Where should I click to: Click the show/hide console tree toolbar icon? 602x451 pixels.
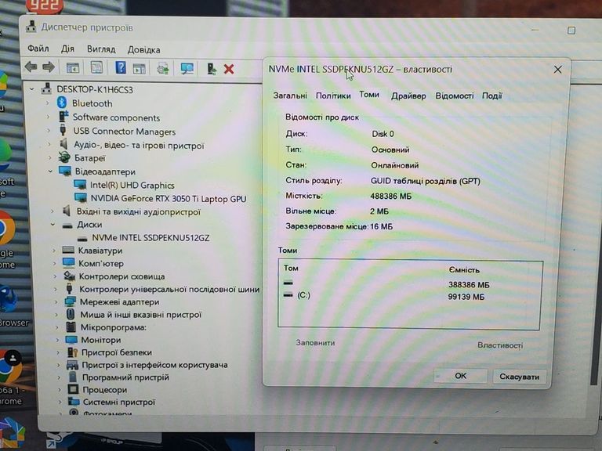coord(73,68)
